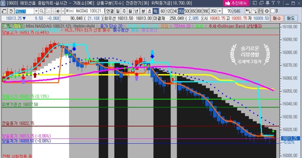Click the 종가 단순 20 indicator legend label
The height and width of the screenshot is (158, 302).
(x=111, y=26)
